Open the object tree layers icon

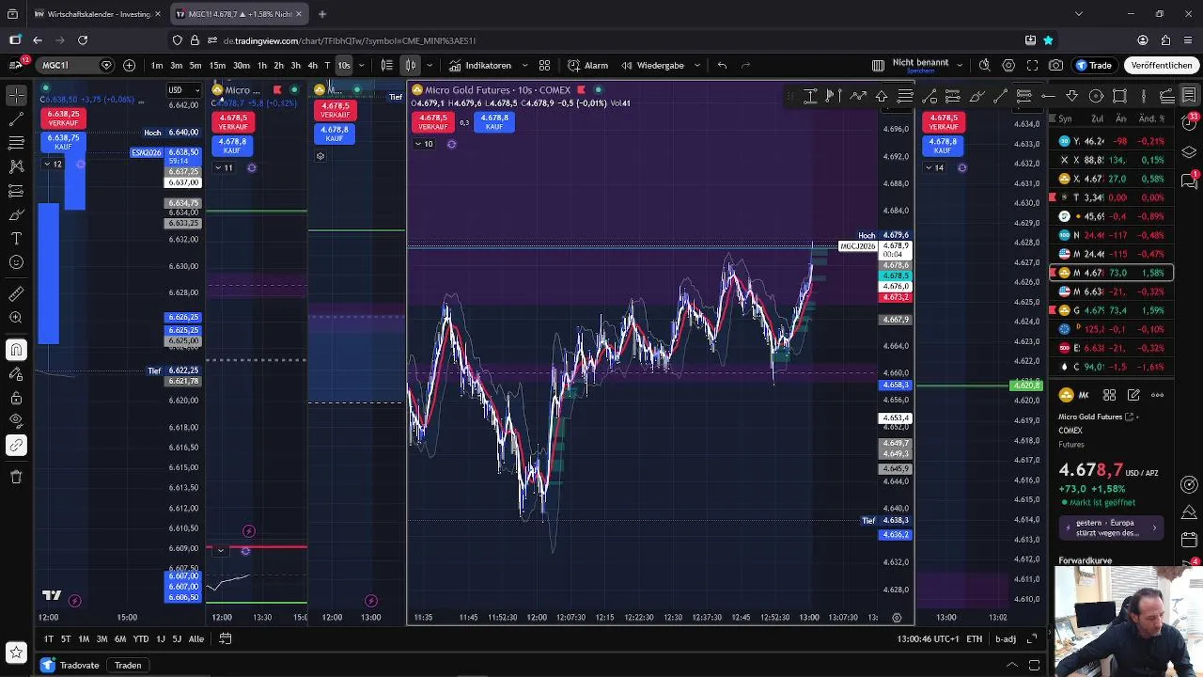point(1189,151)
